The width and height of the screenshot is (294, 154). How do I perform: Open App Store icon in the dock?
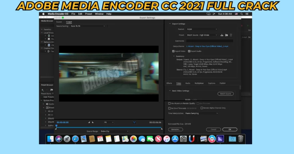click(x=175, y=139)
